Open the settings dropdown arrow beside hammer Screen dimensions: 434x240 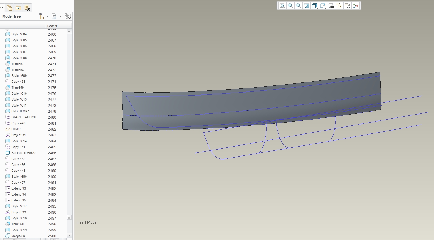[x=48, y=16]
